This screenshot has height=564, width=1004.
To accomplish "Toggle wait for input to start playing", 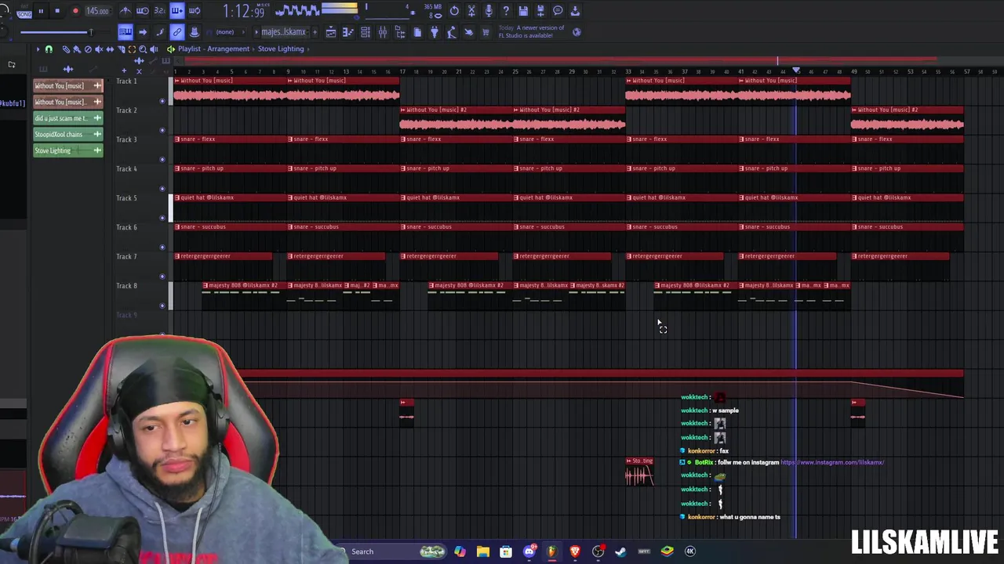I will [143, 11].
